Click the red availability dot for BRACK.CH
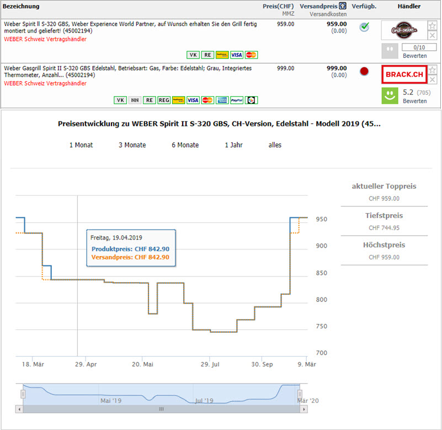442x430 pixels. [364, 71]
